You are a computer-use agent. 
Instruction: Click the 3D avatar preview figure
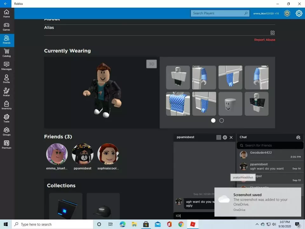(x=103, y=90)
